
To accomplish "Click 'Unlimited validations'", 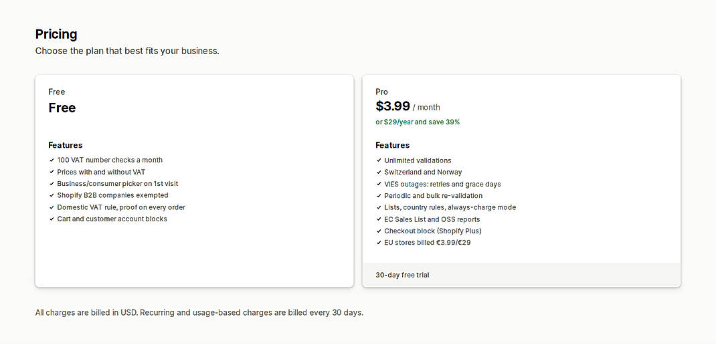I will (418, 160).
